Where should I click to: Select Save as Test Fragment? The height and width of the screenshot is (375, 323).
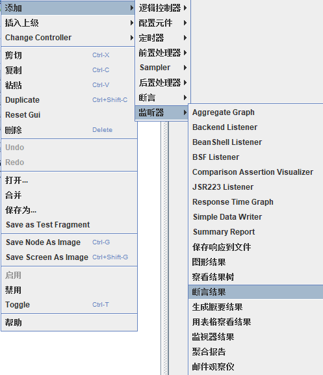tap(69, 225)
